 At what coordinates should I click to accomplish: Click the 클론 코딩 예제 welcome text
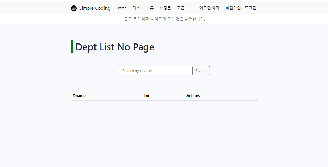(x=164, y=19)
